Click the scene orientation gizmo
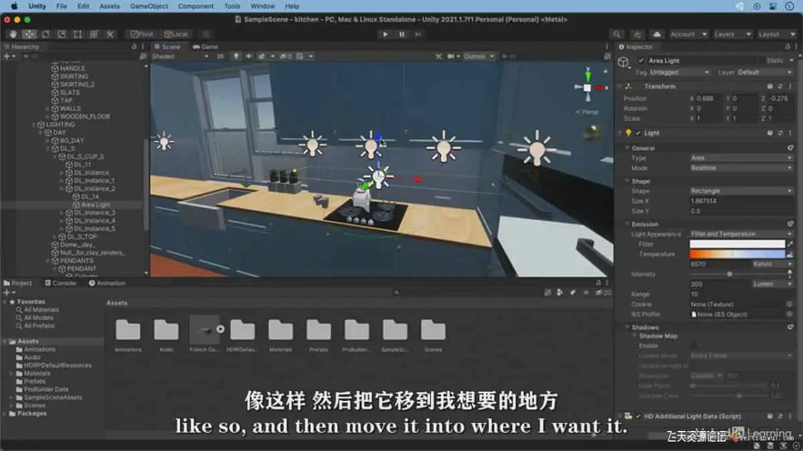 click(x=587, y=88)
